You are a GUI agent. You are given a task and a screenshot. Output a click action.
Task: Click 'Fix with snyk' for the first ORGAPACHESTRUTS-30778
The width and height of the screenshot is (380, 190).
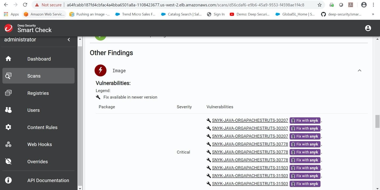point(305,144)
